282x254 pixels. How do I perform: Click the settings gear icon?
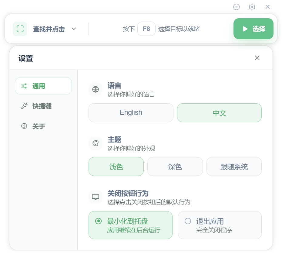click(252, 7)
